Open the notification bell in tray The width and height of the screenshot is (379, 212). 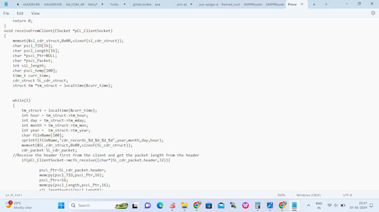pos(371,205)
